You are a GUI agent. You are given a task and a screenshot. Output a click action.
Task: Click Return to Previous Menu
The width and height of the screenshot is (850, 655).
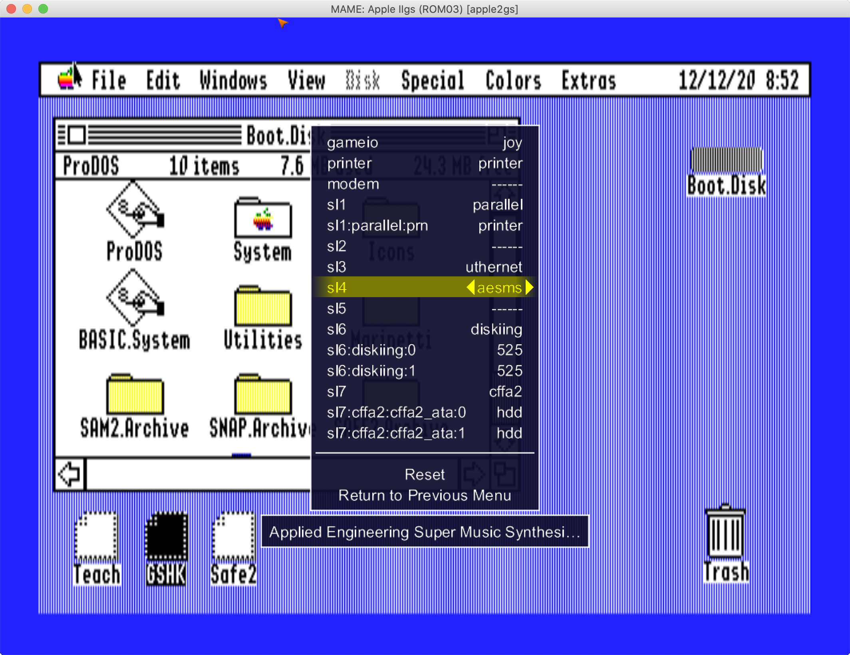(424, 495)
